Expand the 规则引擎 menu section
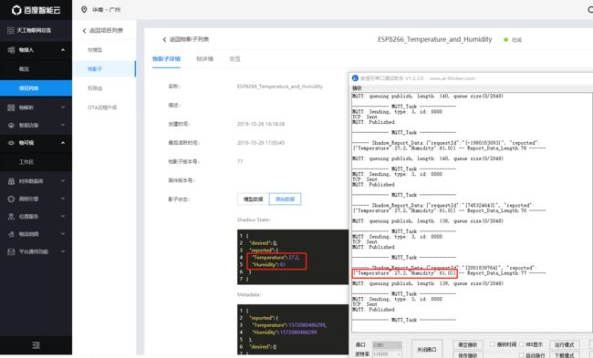This screenshot has height=358, width=593. (x=63, y=199)
